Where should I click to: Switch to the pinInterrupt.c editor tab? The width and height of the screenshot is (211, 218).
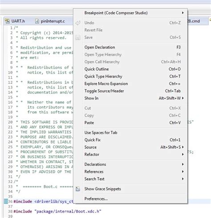tap(50, 21)
